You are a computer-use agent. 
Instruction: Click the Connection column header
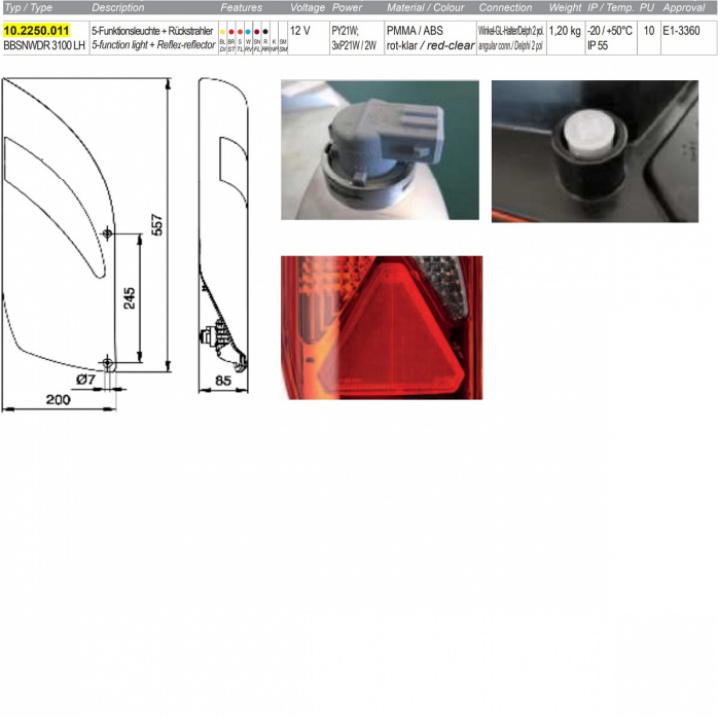tap(506, 7)
